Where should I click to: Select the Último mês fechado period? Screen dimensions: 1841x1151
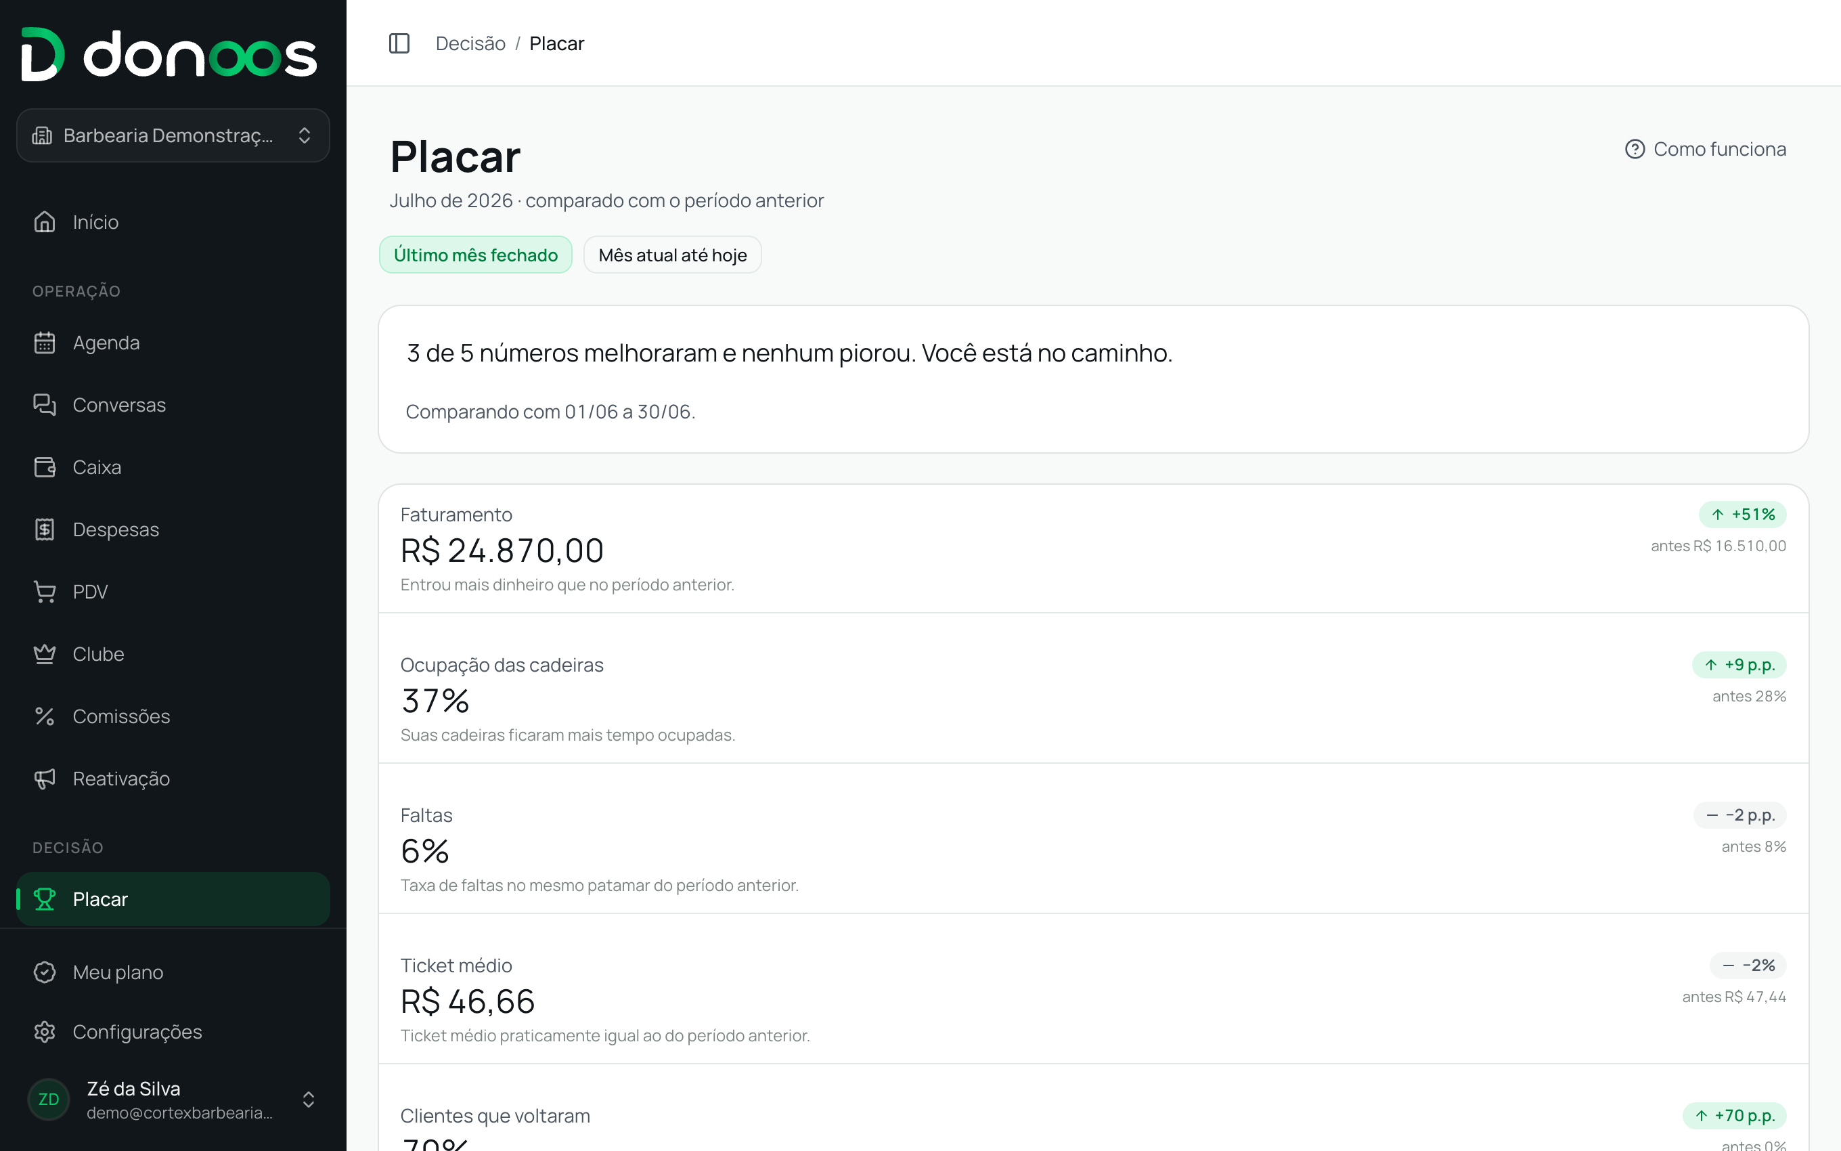(475, 255)
